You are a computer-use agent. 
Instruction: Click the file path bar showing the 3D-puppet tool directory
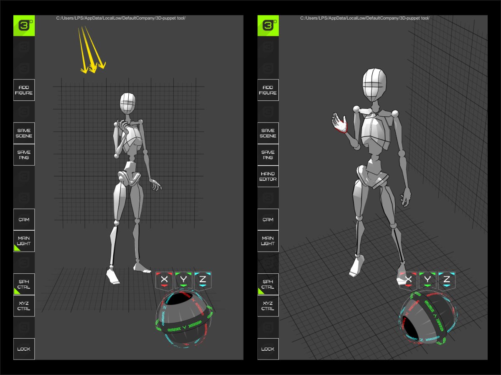pos(120,18)
